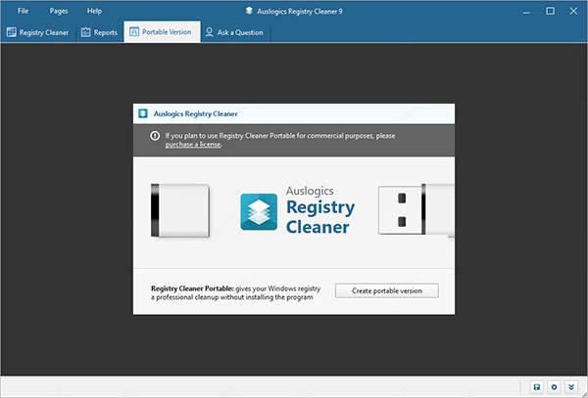Click 'Registry Cleaner Portable:' description text
The width and height of the screenshot is (588, 398).
(236, 293)
